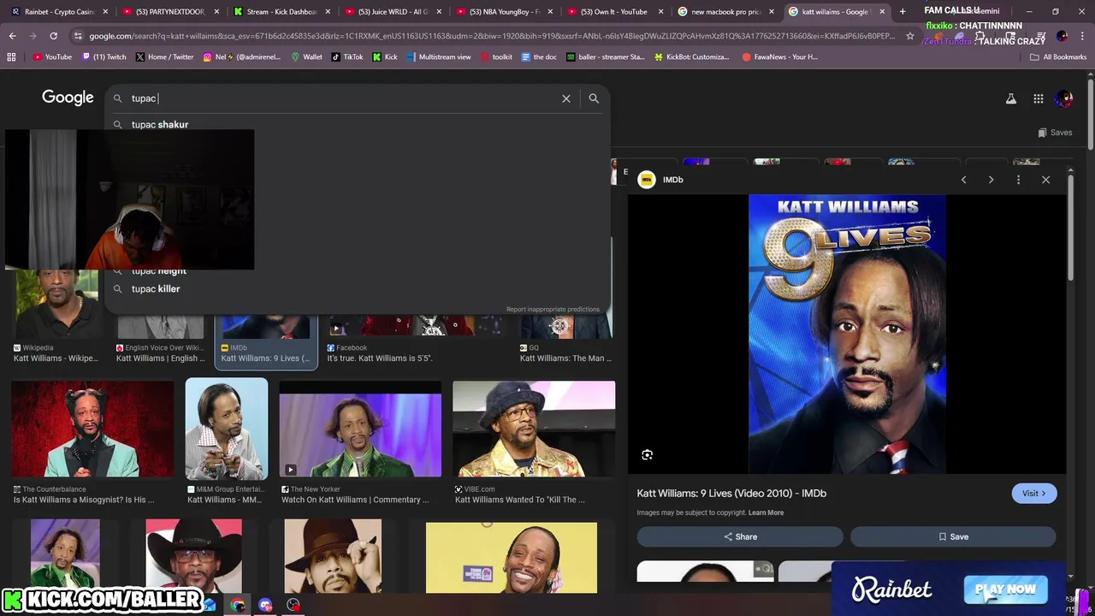
Task: Click the Google logo
Action: pos(68,98)
